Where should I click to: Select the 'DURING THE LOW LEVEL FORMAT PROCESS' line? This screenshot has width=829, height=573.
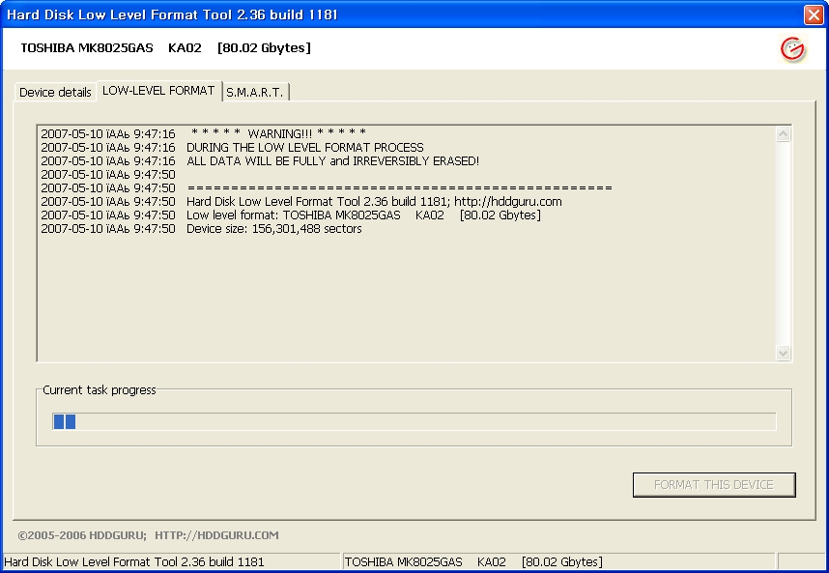[x=232, y=148]
